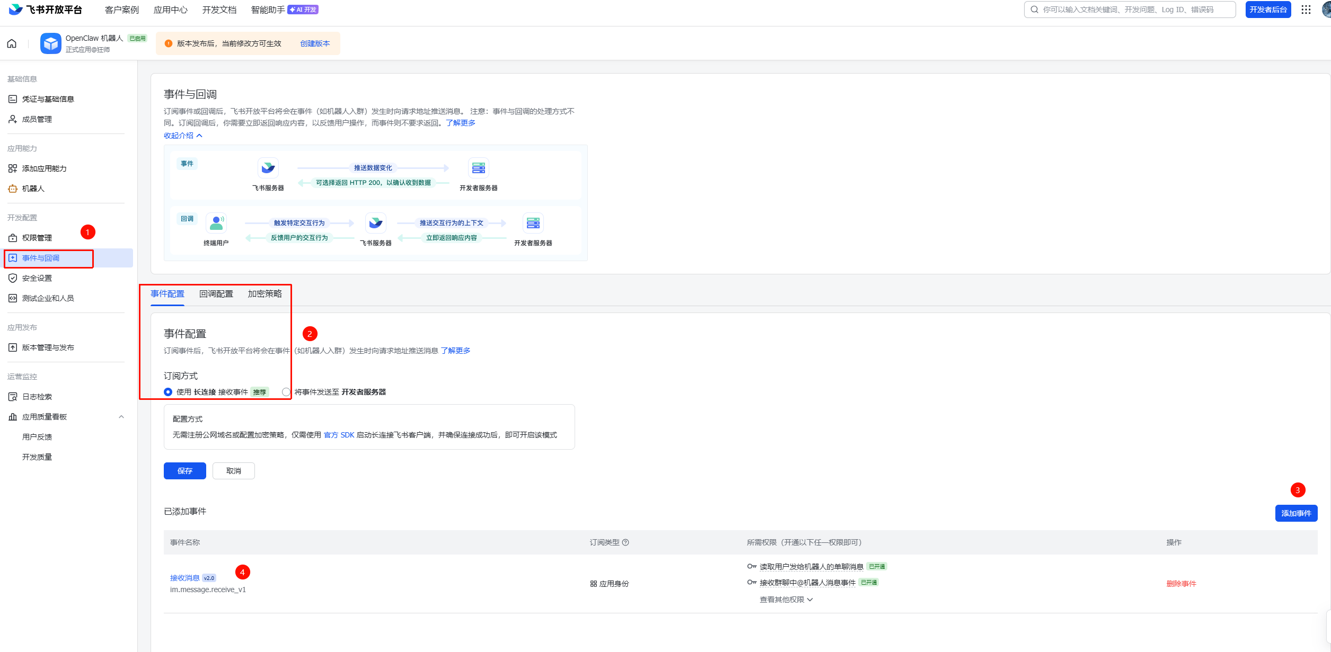This screenshot has height=652, width=1331.
Task: Click the 添加事件 button
Action: tap(1295, 513)
